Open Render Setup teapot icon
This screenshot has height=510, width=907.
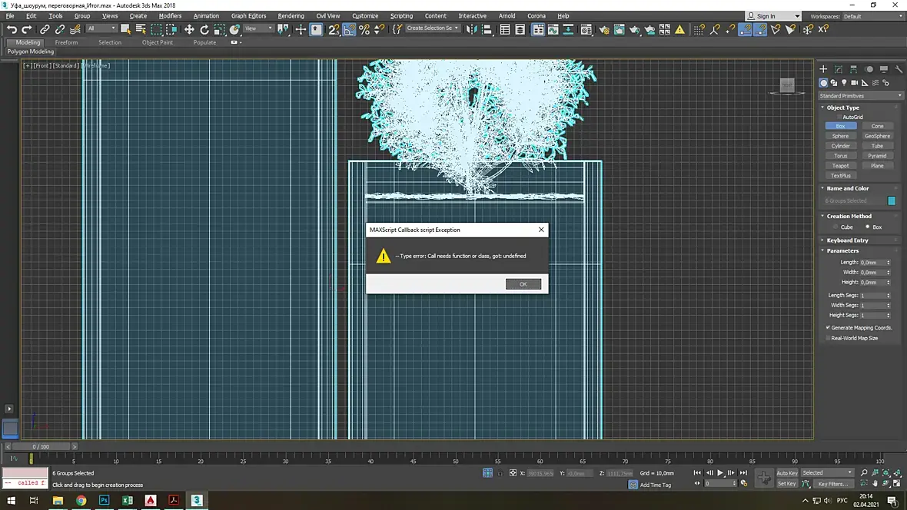point(603,29)
